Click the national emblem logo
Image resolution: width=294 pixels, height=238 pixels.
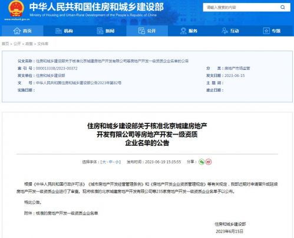16,9
